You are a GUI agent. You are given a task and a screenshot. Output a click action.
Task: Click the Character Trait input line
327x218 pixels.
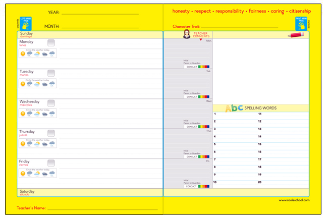pyautogui.click(x=240, y=27)
